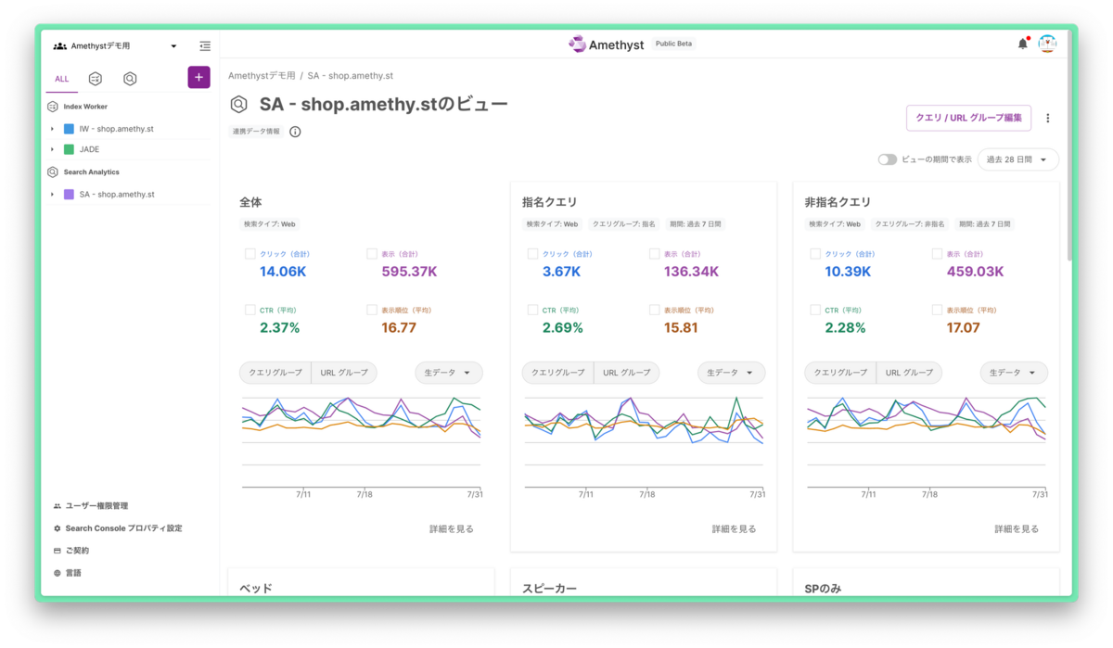Open 生データ dropdown in 指名クエリ card
Viewport: 1113px width, 648px height.
point(732,373)
